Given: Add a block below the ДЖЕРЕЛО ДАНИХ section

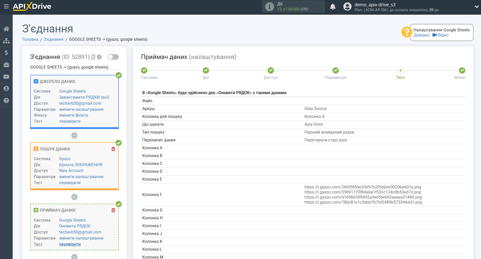Looking at the screenshot, I should 74,136.
